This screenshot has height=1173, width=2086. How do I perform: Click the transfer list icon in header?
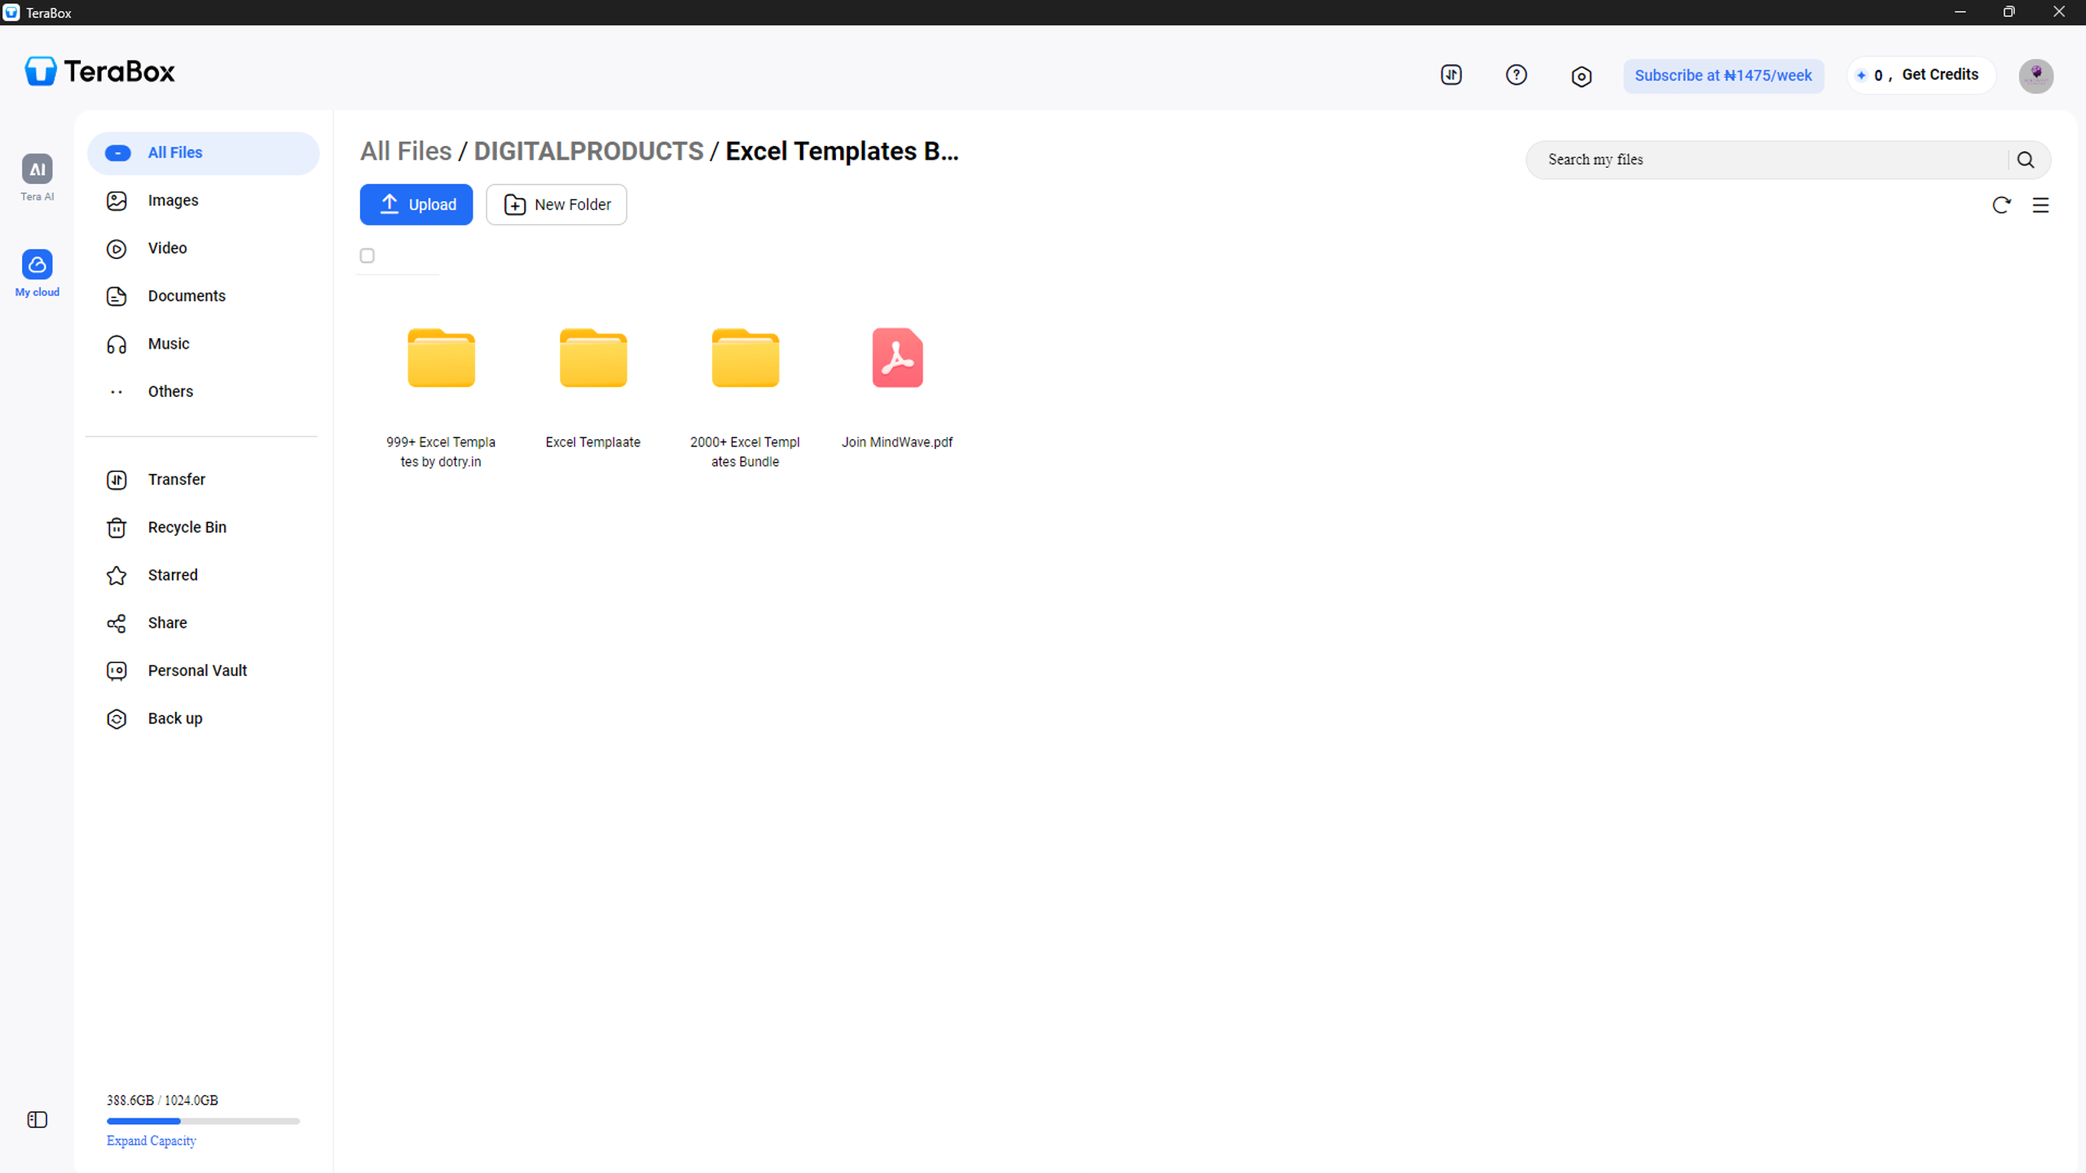pos(1451,75)
